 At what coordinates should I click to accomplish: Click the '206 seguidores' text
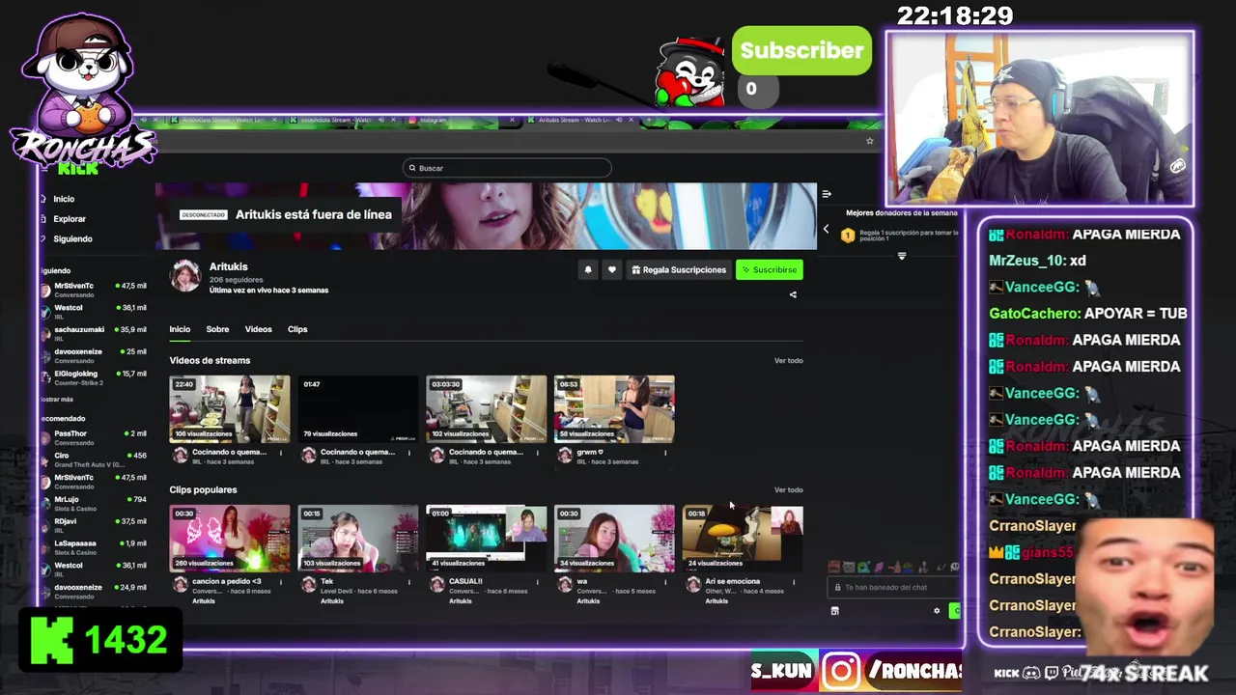coord(237,280)
